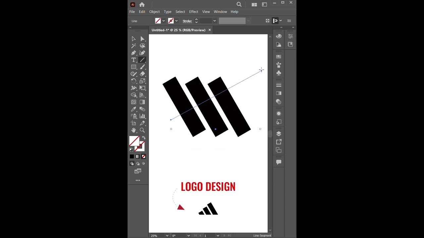
Task: Enable Draw Normal mode
Action: 132,164
